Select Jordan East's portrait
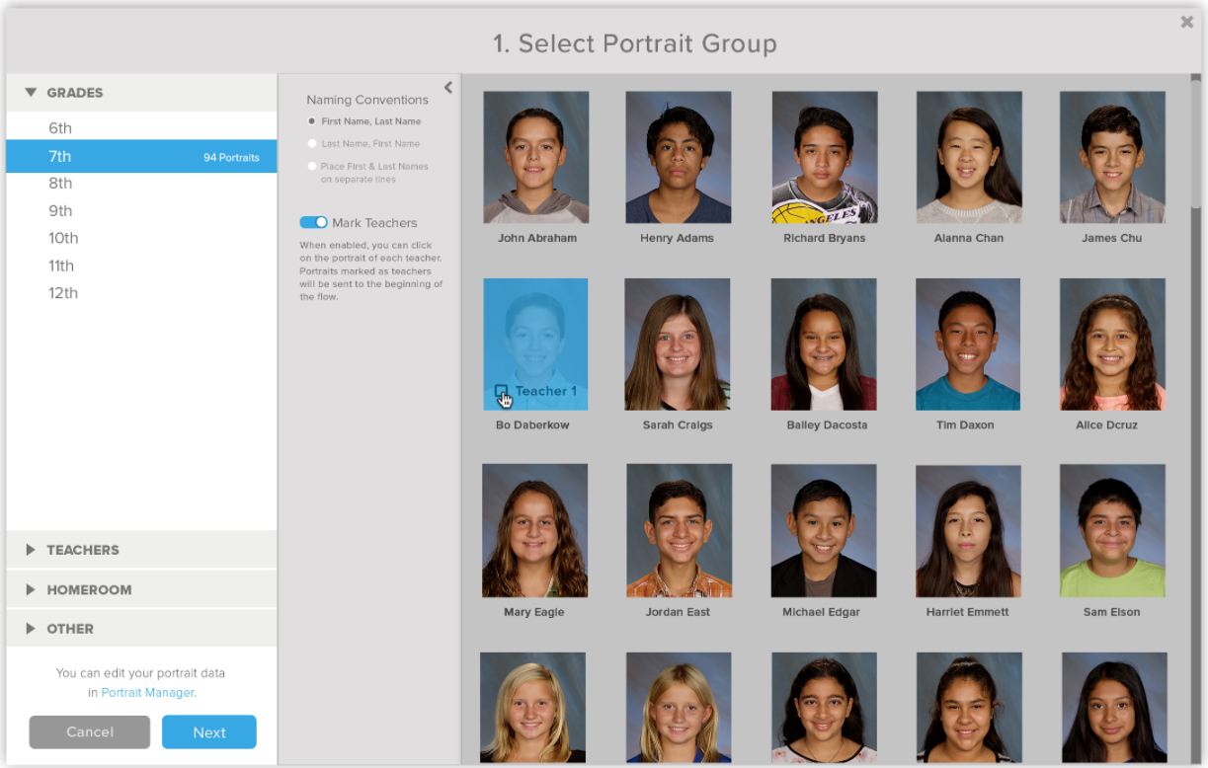This screenshot has width=1208, height=768. click(x=679, y=531)
